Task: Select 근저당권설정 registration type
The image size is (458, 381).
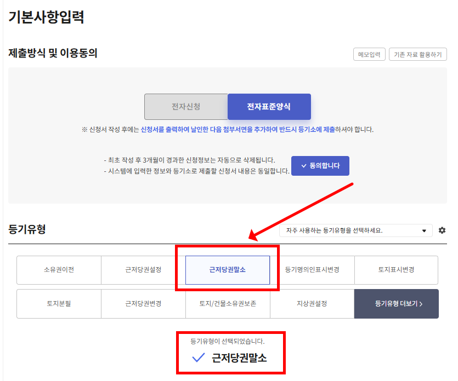Action: pyautogui.click(x=143, y=270)
